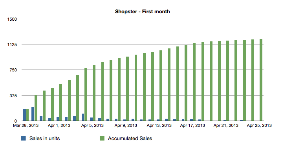This screenshot has height=146, width=282.
Task: Click the 375 y-axis value label
Action: pos(13,96)
